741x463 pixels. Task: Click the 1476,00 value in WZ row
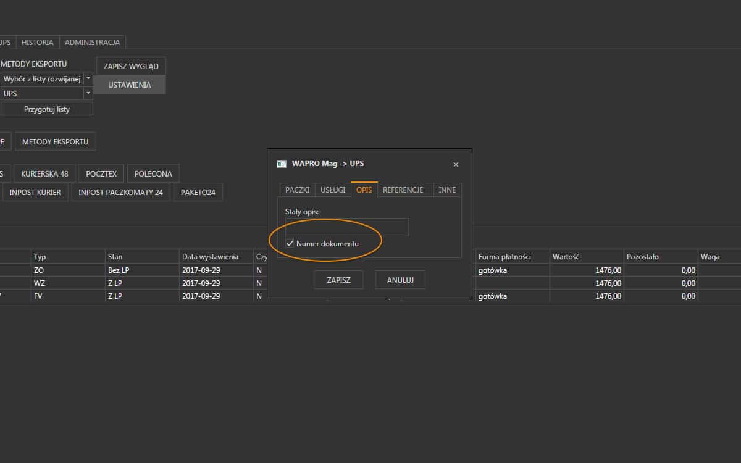pos(587,283)
